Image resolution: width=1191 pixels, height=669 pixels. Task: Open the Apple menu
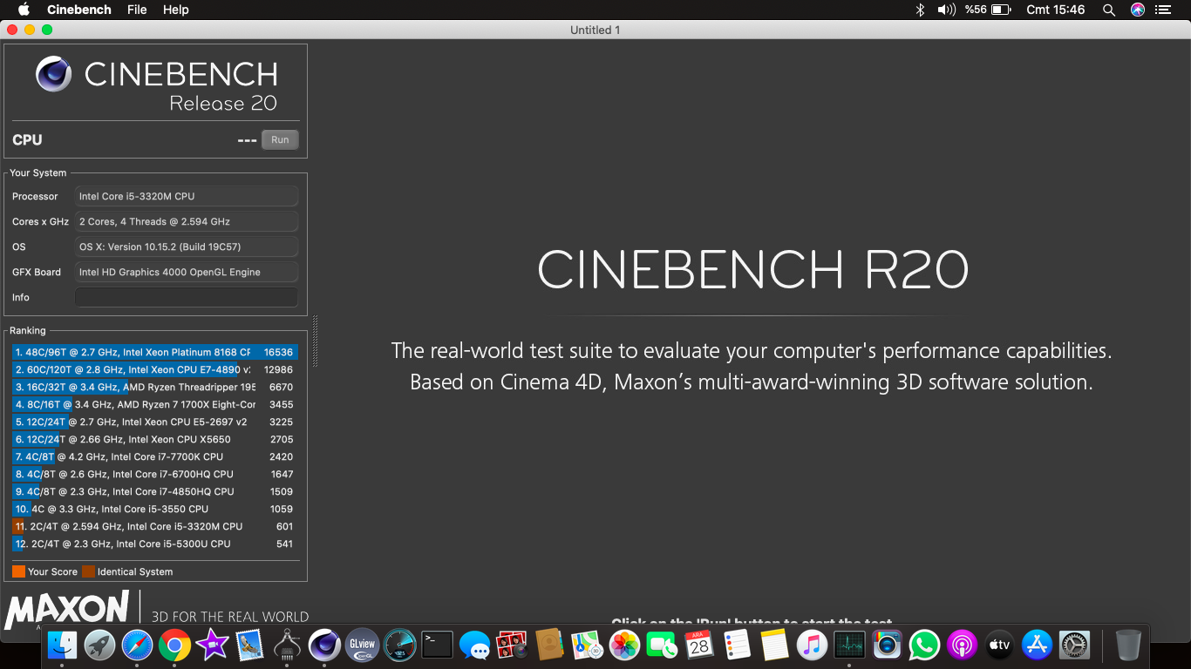tap(24, 10)
